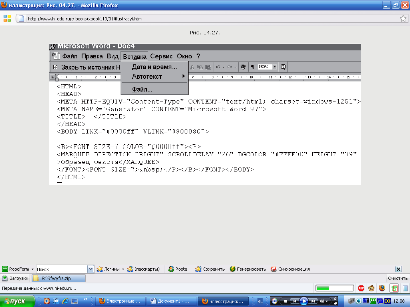Choose Дата и время… from the Вставка menu
The width and height of the screenshot is (410, 307).
click(x=154, y=67)
